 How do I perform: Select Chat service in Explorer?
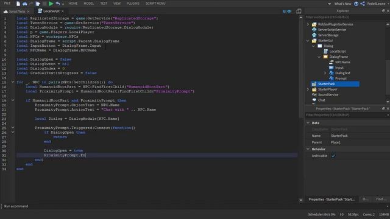pyautogui.click(x=321, y=100)
